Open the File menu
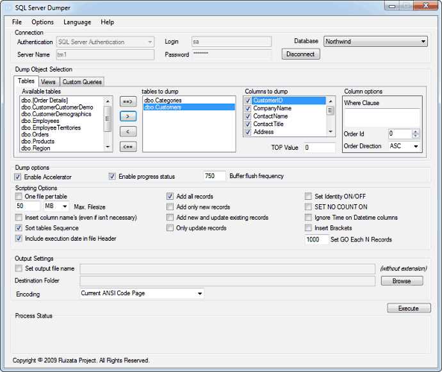This screenshot has width=442, height=372. click(17, 22)
